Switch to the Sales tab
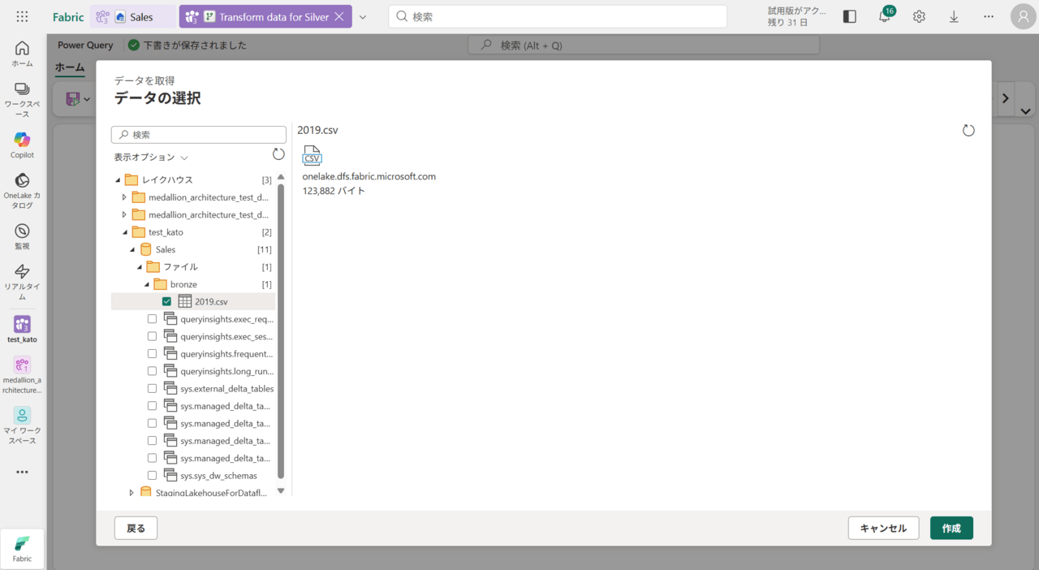1039x570 pixels. (134, 17)
